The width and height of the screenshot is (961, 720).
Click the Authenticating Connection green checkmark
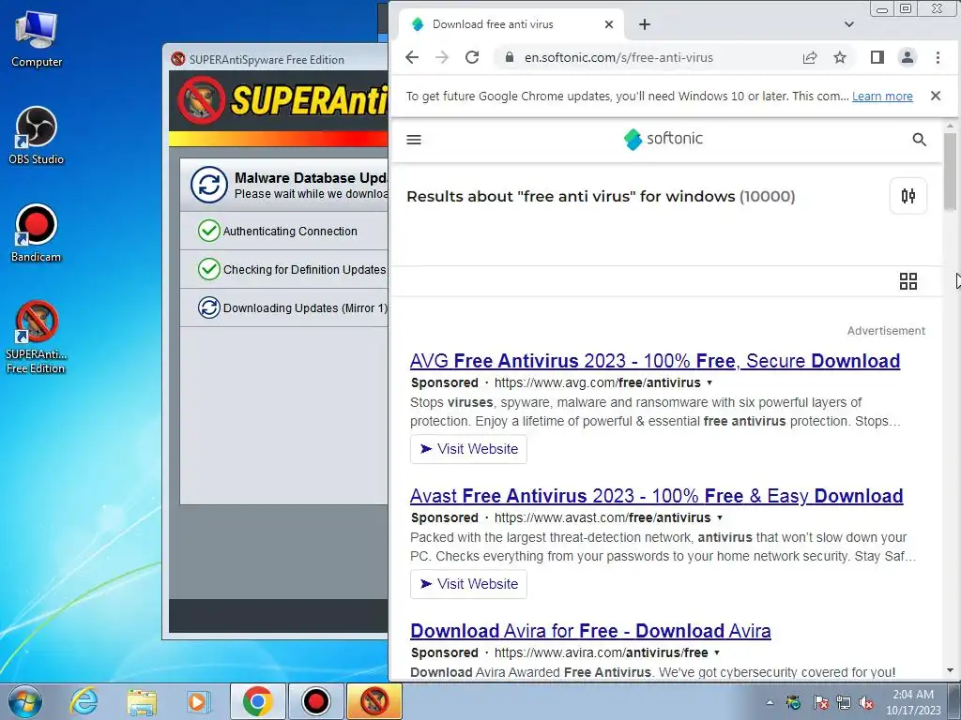208,231
